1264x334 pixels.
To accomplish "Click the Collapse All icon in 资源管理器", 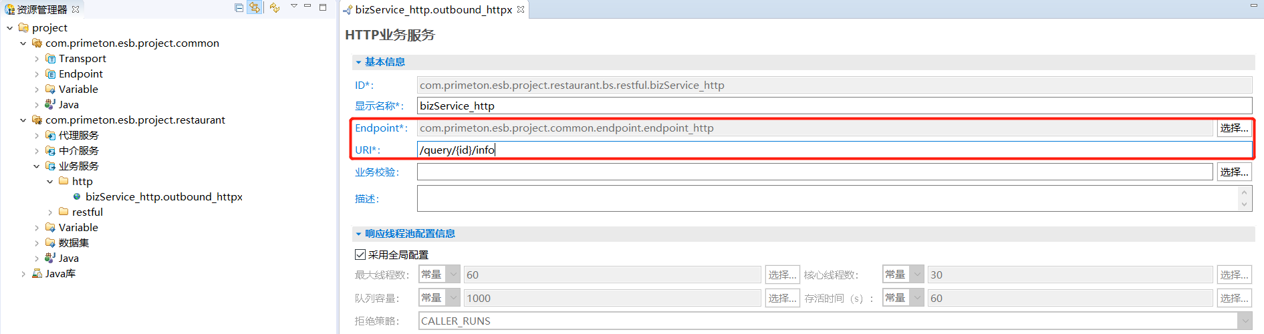I will click(x=239, y=8).
